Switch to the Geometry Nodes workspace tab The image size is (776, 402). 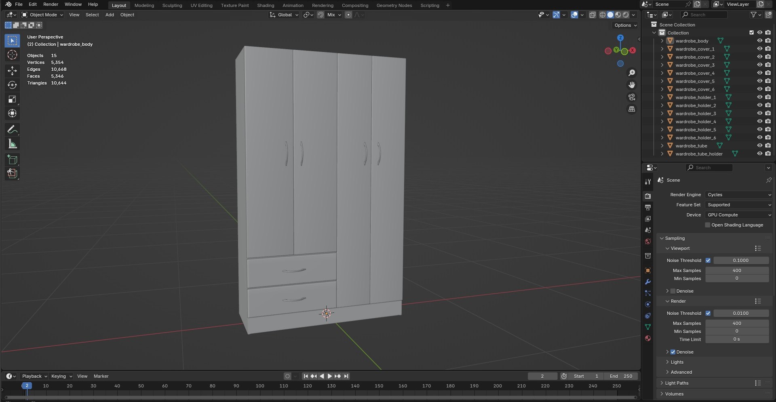click(394, 5)
